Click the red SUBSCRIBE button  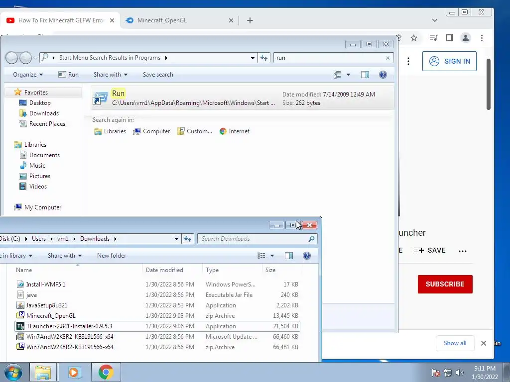coord(445,284)
